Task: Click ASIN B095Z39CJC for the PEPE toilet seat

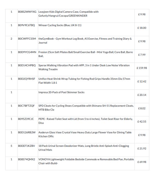Action: (26, 119)
